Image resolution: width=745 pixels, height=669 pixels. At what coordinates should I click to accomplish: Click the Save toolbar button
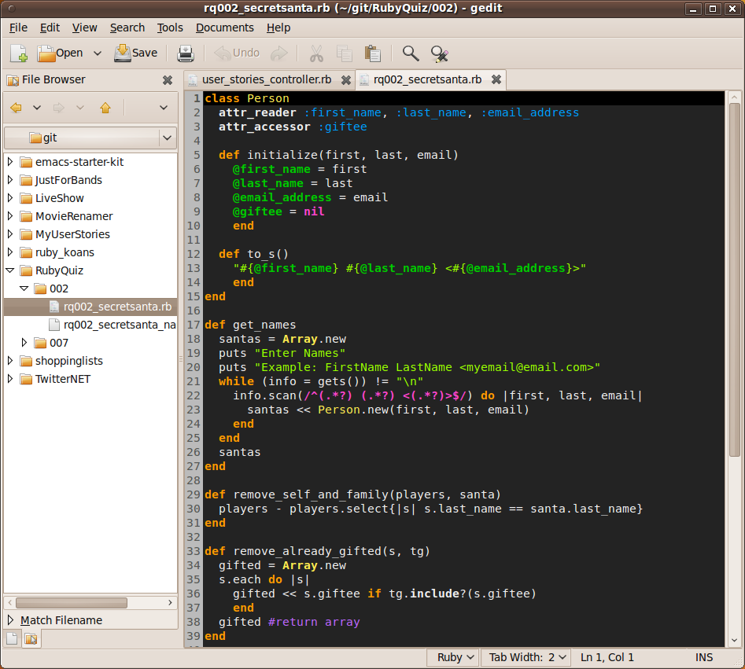pos(135,53)
